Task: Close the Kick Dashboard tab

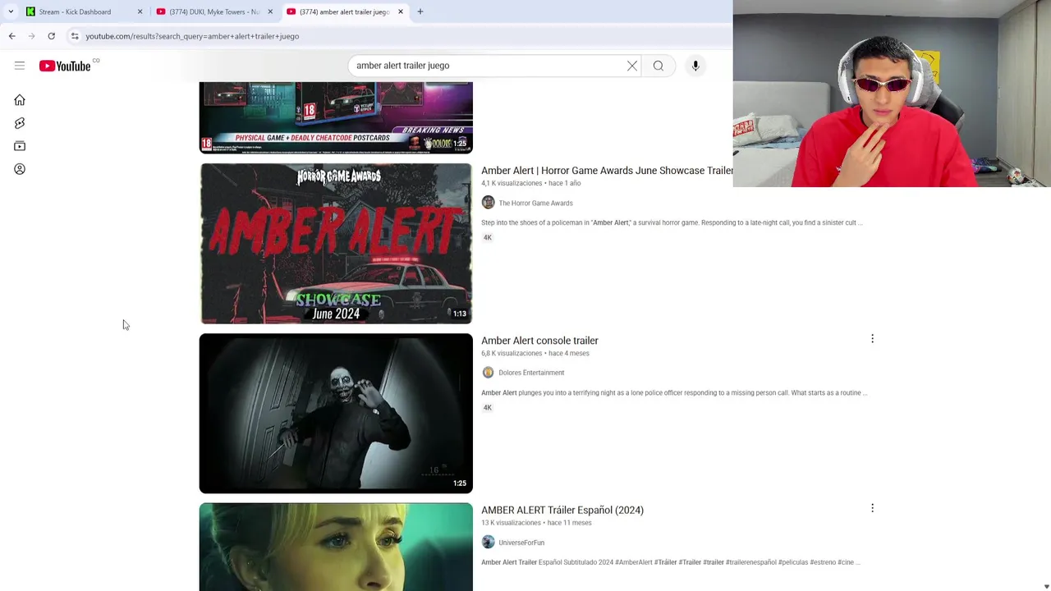Action: coord(140,11)
